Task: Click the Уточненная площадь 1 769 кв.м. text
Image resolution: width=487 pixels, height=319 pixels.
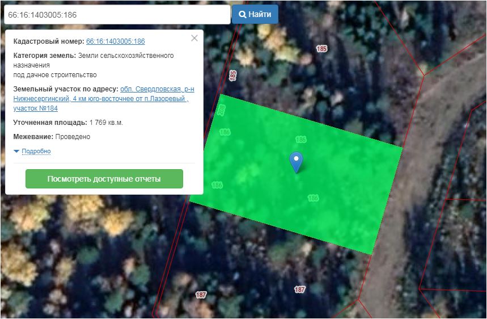Action: click(68, 123)
